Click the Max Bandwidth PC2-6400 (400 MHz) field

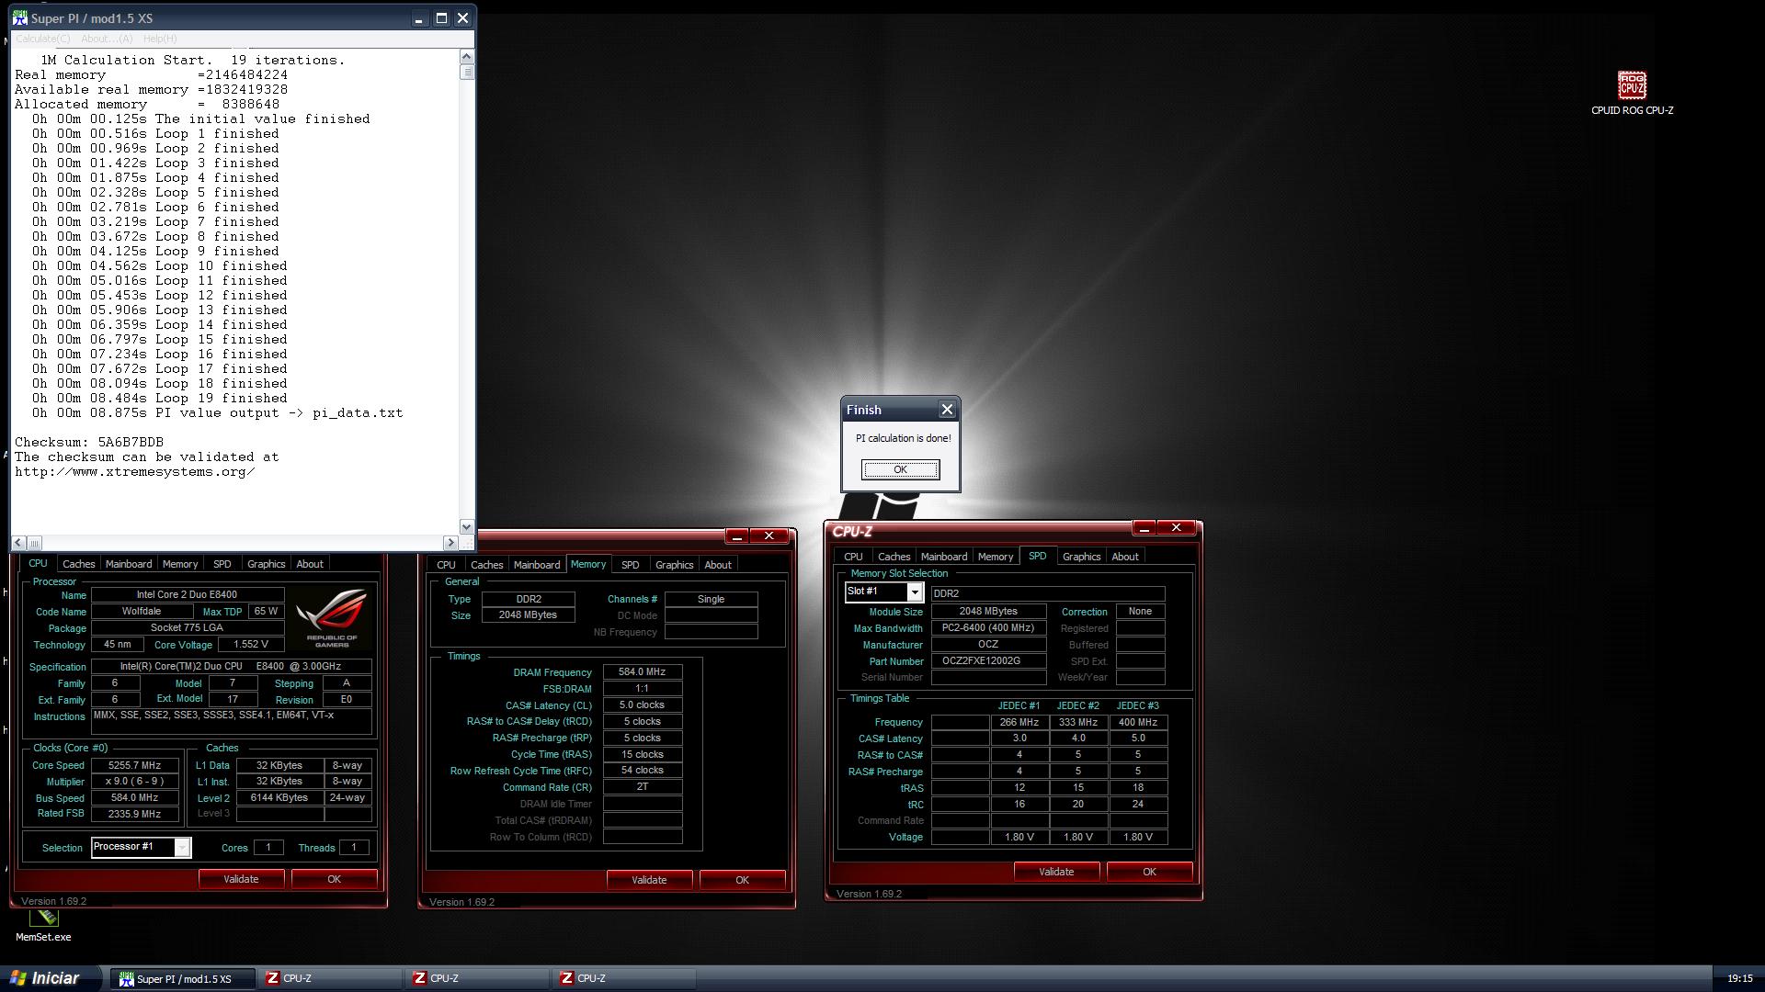(988, 628)
